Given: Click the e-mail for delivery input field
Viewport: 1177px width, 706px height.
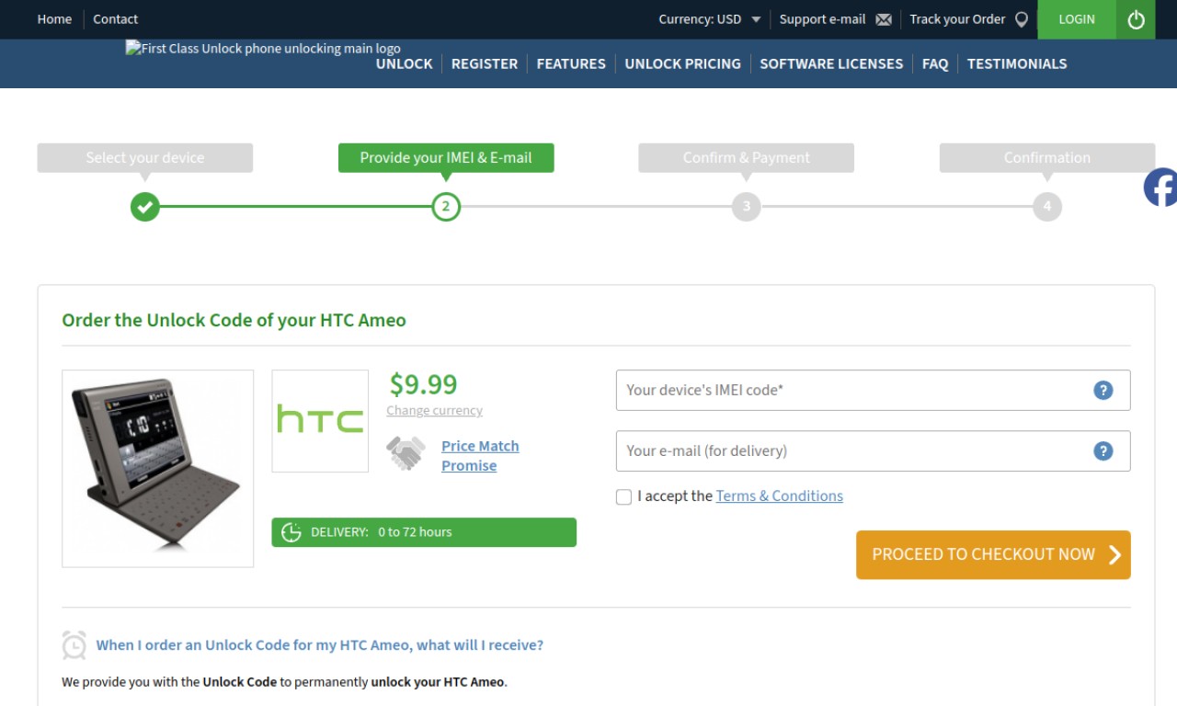Looking at the screenshot, I should (873, 451).
